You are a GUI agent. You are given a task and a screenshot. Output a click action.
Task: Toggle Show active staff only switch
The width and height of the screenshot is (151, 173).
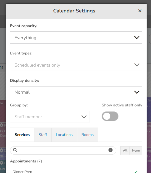pyautogui.click(x=110, y=116)
